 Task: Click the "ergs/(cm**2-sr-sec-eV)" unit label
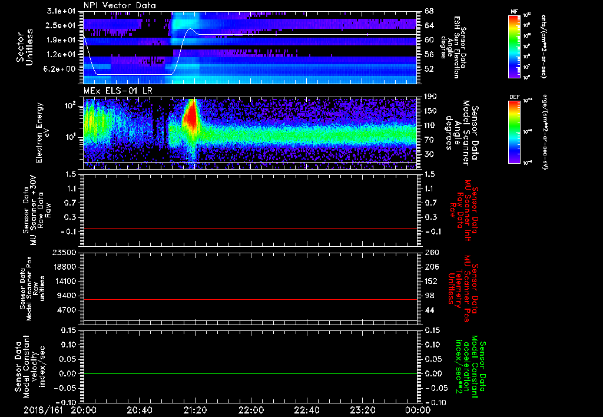(x=545, y=132)
